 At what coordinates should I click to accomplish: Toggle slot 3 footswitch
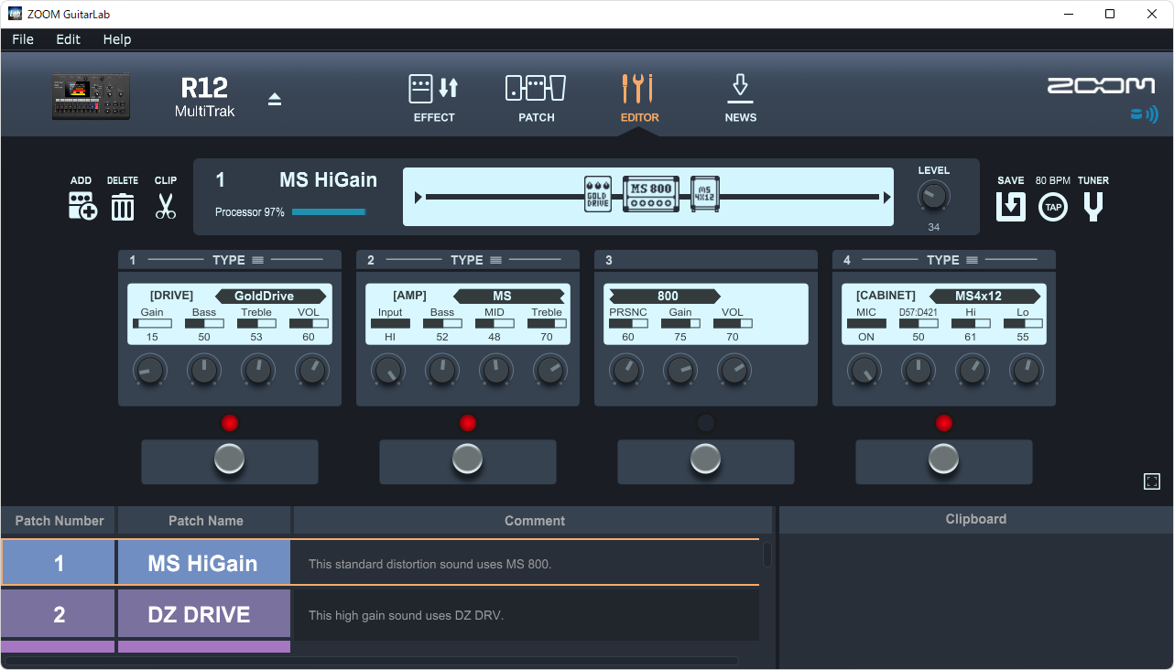pyautogui.click(x=706, y=459)
